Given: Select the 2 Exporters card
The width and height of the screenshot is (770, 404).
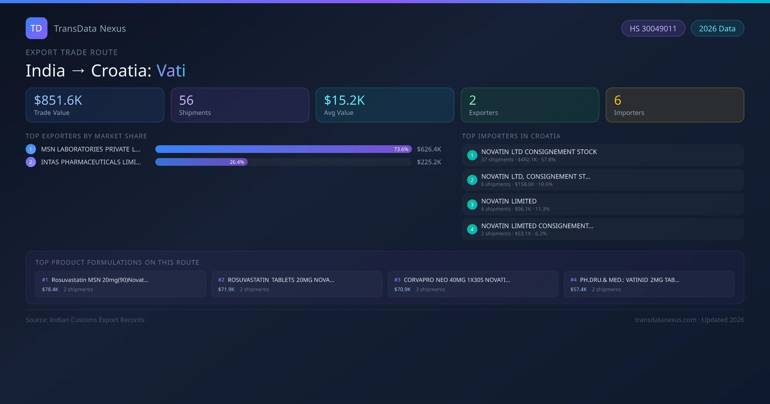Looking at the screenshot, I should pos(530,105).
